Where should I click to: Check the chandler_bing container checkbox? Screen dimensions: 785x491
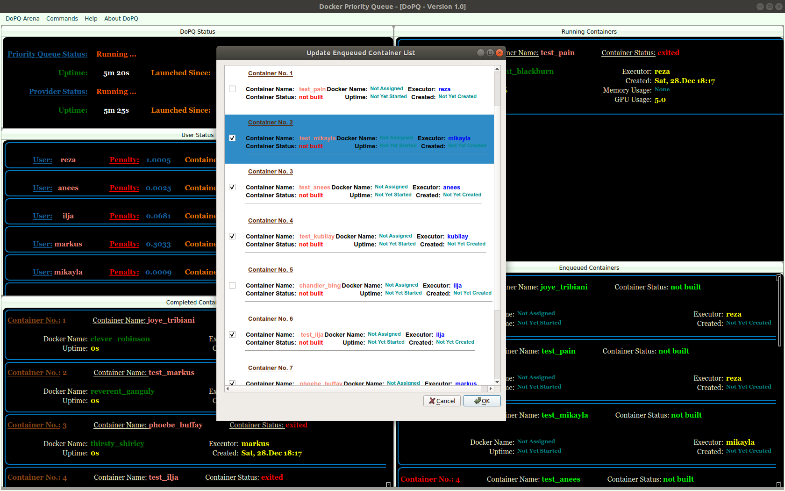232,285
